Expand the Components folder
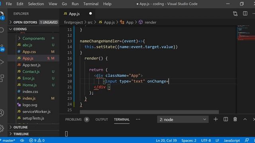Viewport: 255px width, 143px height. 33,38
